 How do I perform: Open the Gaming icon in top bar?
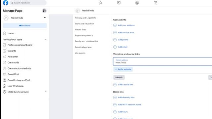tap(155, 3)
